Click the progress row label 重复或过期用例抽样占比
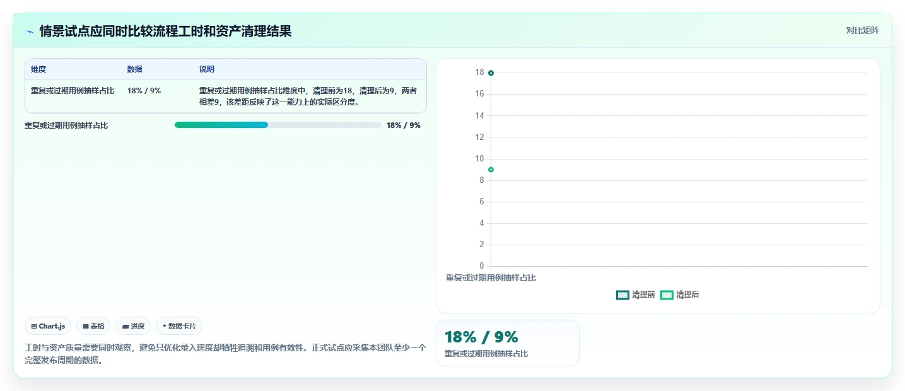905x391 pixels. coord(66,125)
